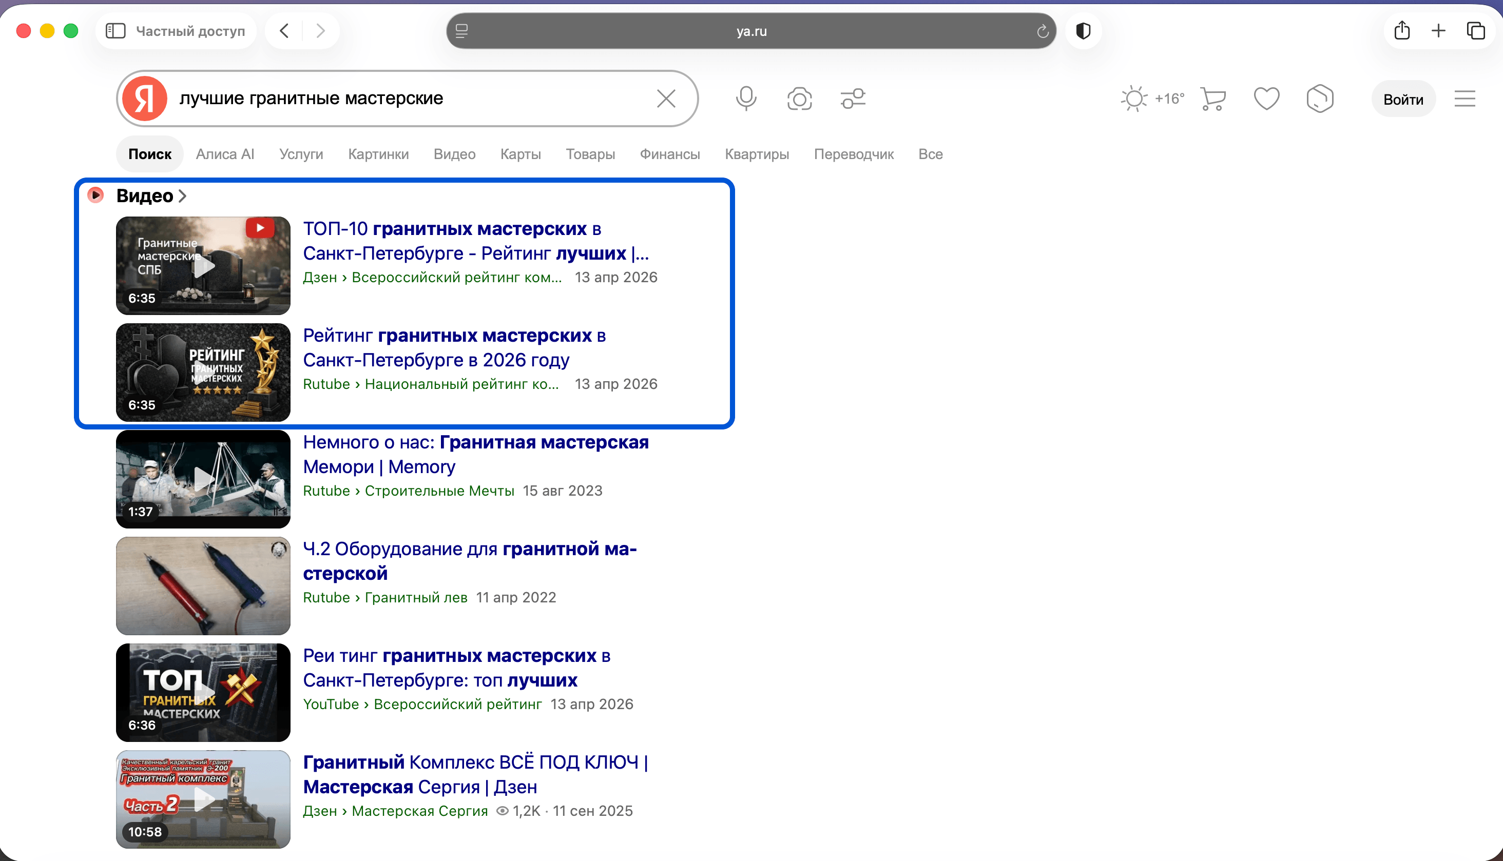Switch to the Квартиры tab
The height and width of the screenshot is (861, 1503).
(x=757, y=154)
